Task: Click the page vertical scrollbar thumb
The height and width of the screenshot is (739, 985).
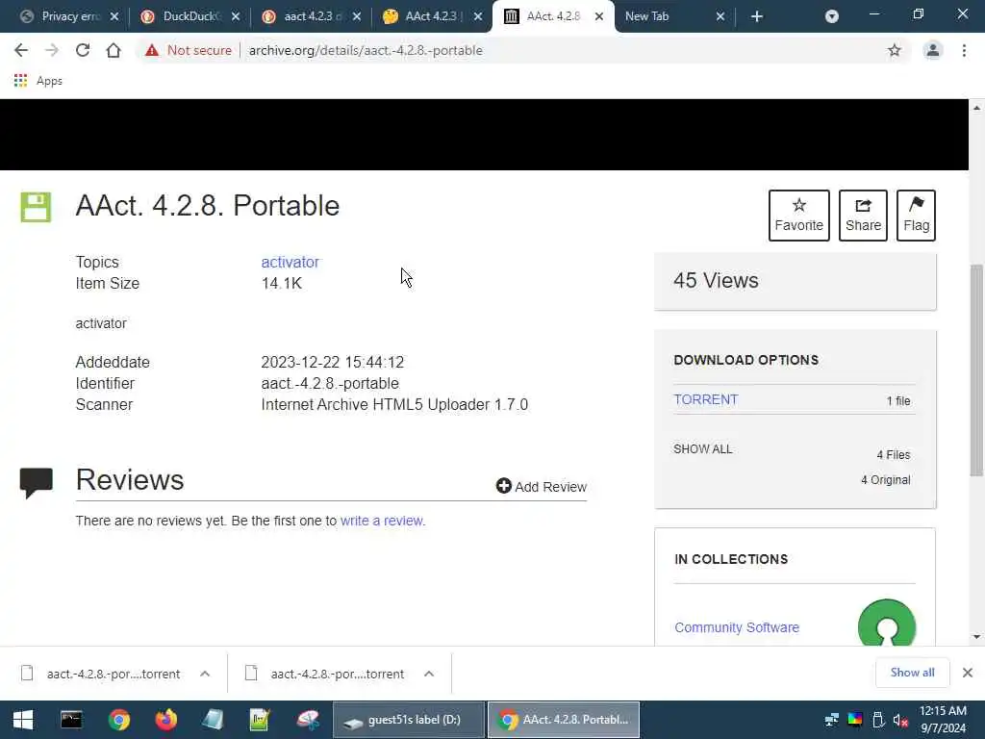Action: [976, 370]
